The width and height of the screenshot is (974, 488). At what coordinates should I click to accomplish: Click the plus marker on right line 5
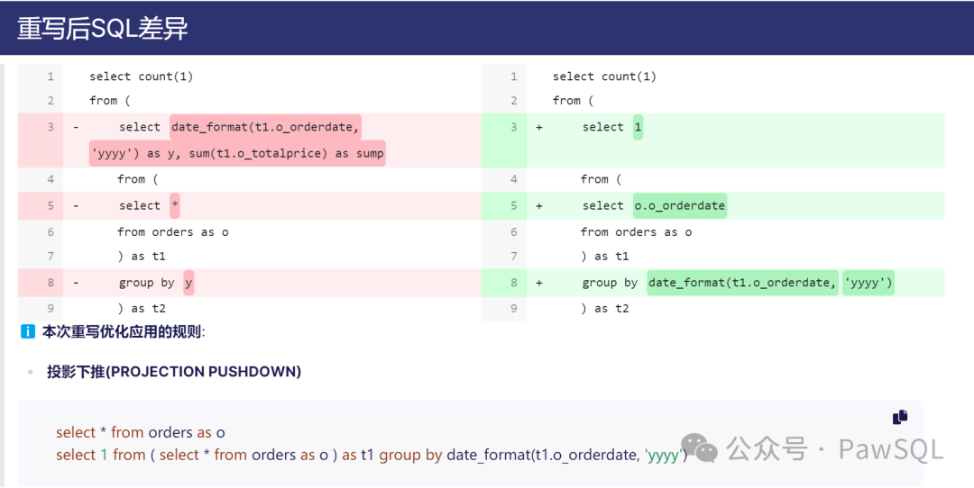[539, 206]
